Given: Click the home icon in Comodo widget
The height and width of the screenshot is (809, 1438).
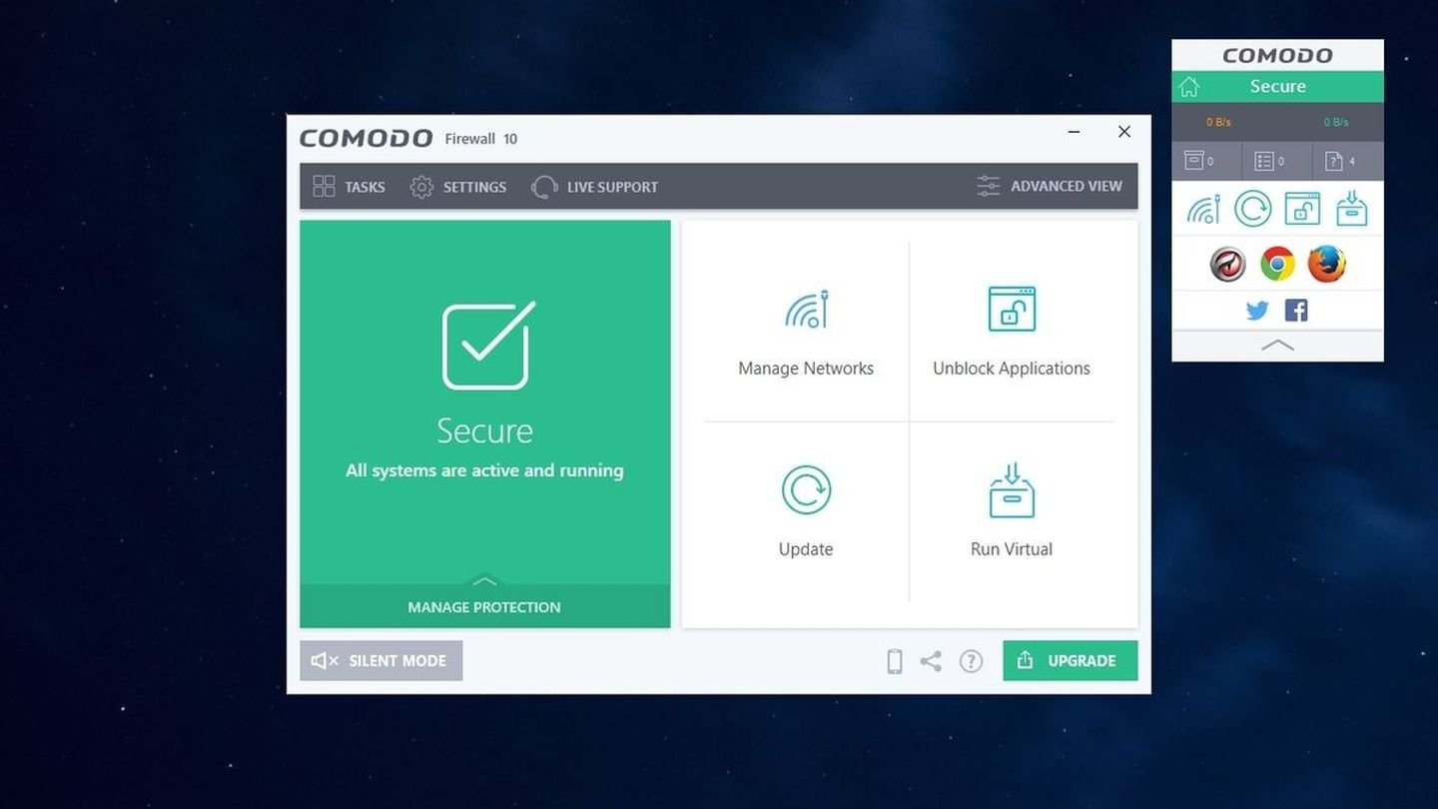Looking at the screenshot, I should (1188, 87).
